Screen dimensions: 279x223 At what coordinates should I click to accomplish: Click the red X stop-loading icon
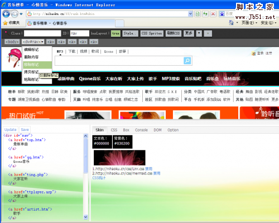[x=213, y=14]
